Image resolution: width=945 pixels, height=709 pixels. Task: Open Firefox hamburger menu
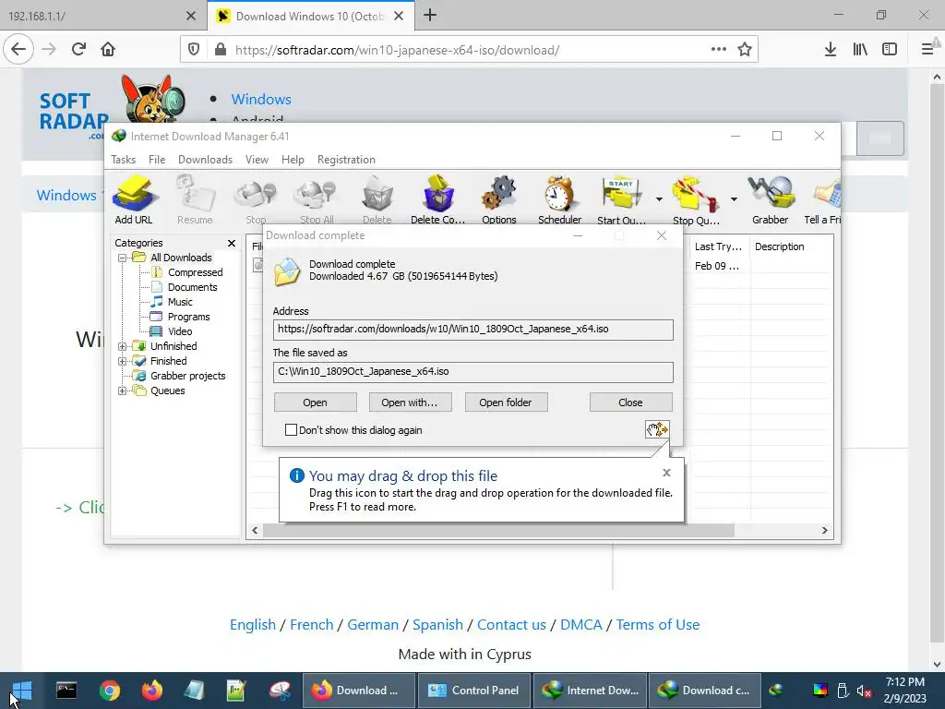point(927,49)
